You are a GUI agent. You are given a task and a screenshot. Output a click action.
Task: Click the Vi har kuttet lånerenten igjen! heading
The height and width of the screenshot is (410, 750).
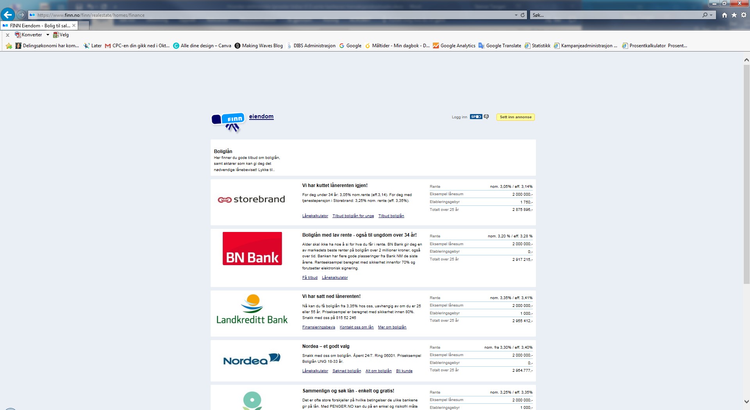coord(335,185)
